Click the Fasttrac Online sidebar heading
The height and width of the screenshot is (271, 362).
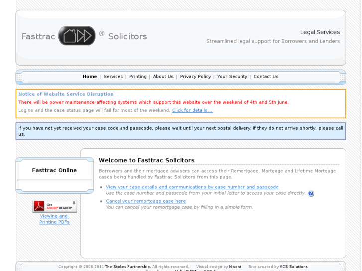[x=54, y=170]
